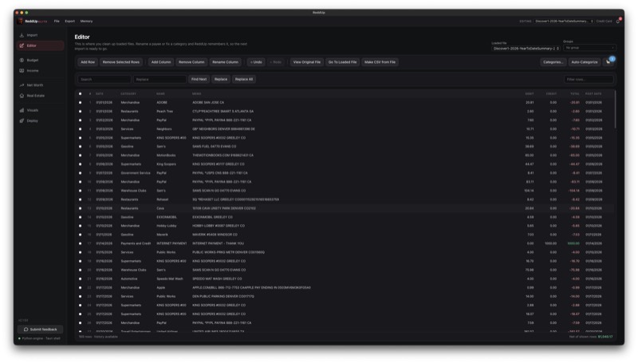Open the Categories... menu button
This screenshot has width=638, height=363.
click(x=553, y=62)
